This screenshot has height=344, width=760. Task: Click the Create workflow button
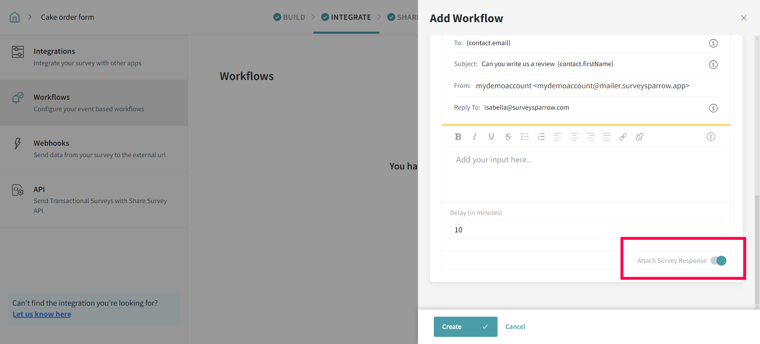click(465, 327)
